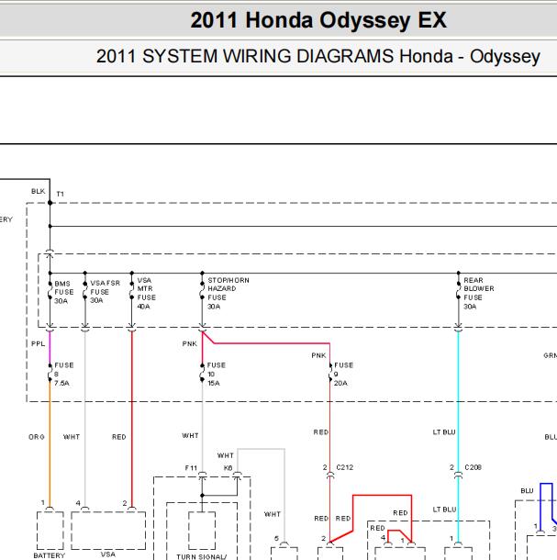Image resolution: width=557 pixels, height=560 pixels.
Task: Select the 'FUSE 10 15A' label
Action: 217,374
